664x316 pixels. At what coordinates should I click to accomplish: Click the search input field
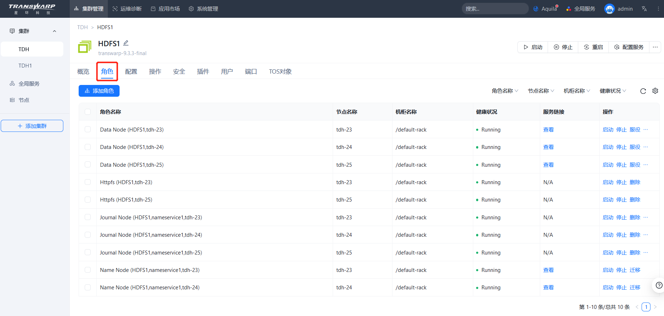pyautogui.click(x=495, y=9)
